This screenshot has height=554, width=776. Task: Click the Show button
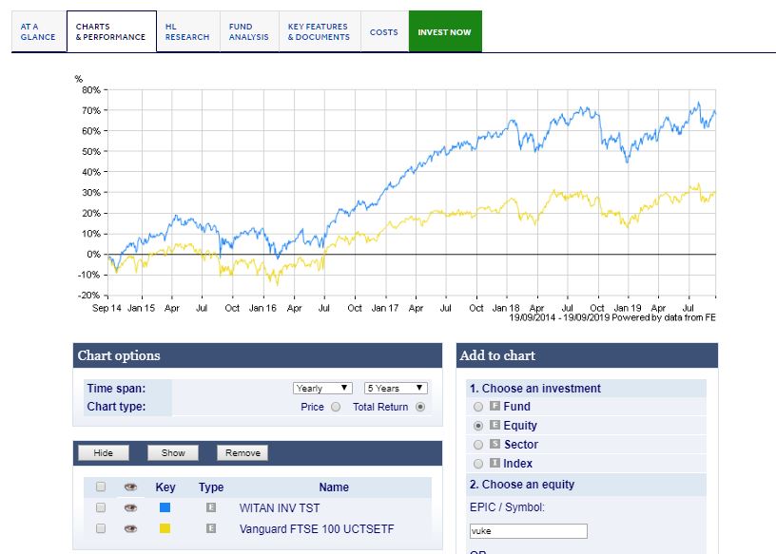173,452
